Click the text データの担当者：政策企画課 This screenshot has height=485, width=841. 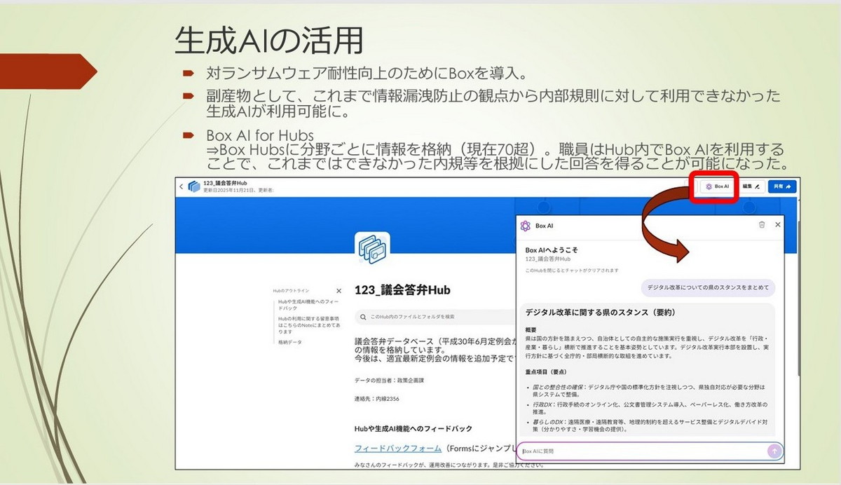390,380
